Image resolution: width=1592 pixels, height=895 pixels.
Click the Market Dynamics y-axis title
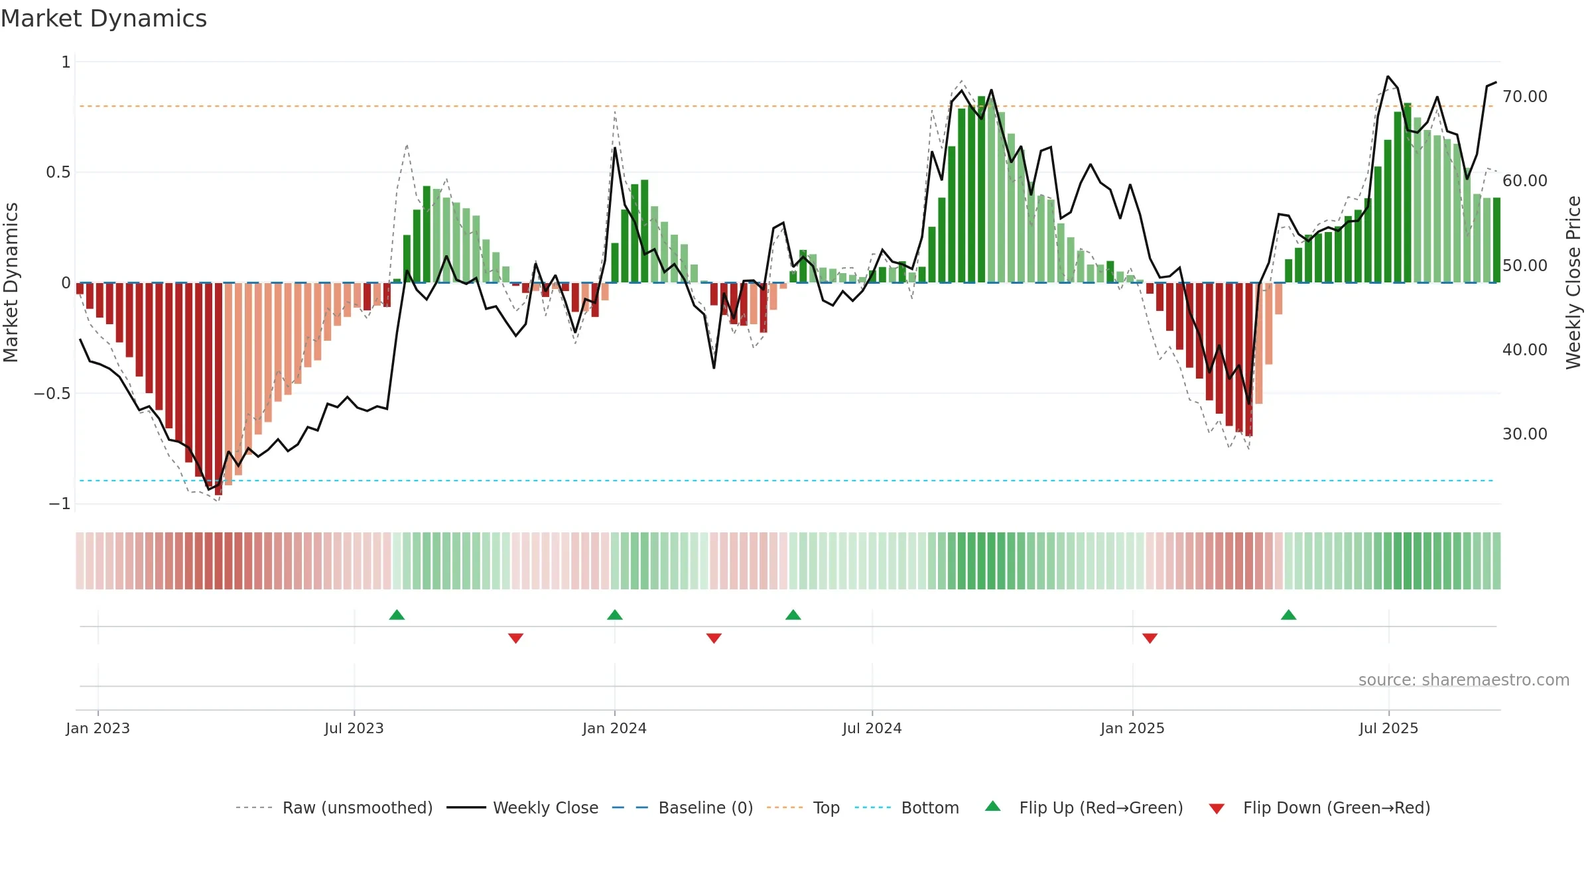[11, 282]
